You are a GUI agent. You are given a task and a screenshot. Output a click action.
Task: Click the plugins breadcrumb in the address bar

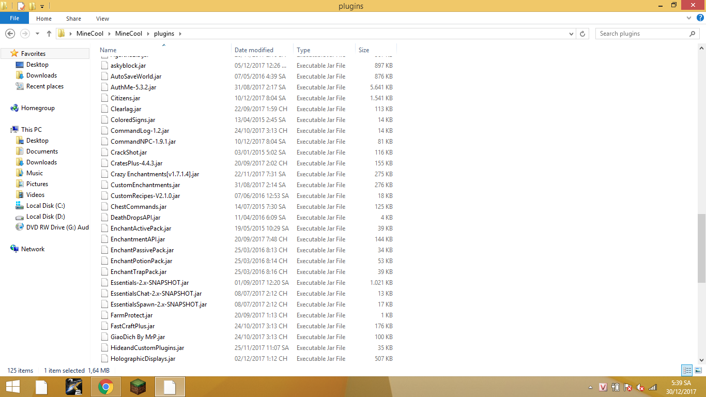click(x=164, y=34)
